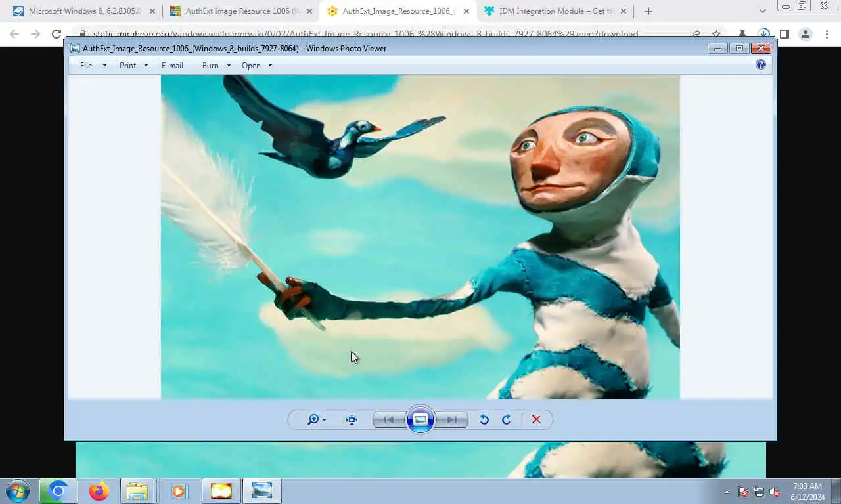
Task: Open a new Chrome tab
Action: tap(648, 11)
